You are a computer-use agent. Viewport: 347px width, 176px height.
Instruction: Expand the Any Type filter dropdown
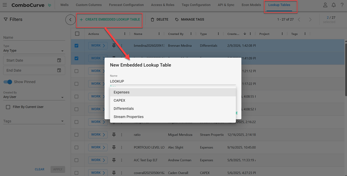coord(34,51)
